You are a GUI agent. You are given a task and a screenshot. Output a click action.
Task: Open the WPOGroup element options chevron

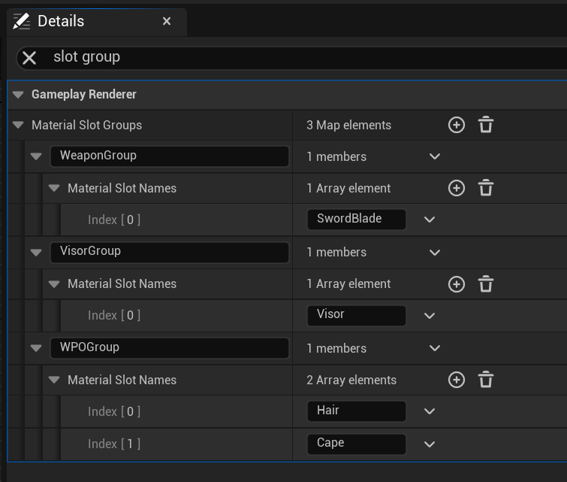tap(435, 348)
